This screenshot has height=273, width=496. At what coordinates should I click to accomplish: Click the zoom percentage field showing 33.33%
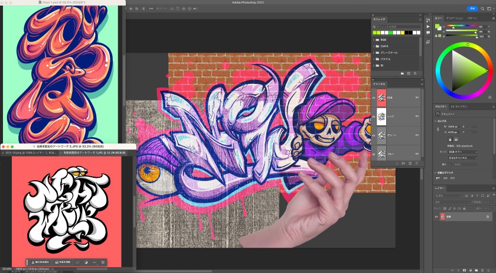6,269
